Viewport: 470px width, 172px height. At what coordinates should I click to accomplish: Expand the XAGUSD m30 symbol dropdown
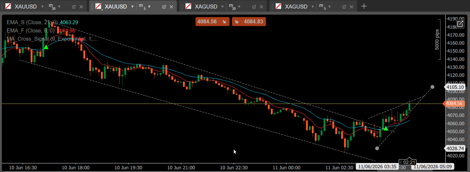[222, 7]
